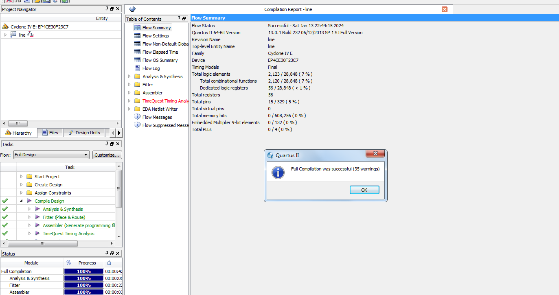Click the Fitter progress bar in Status
559x295 pixels.
[x=84, y=285]
